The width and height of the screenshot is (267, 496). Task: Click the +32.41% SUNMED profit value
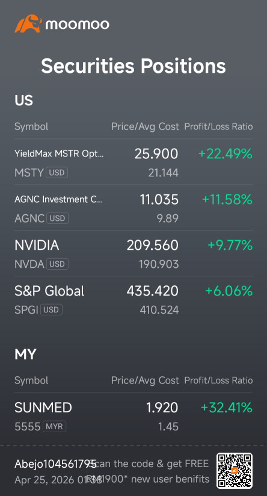pyautogui.click(x=227, y=408)
